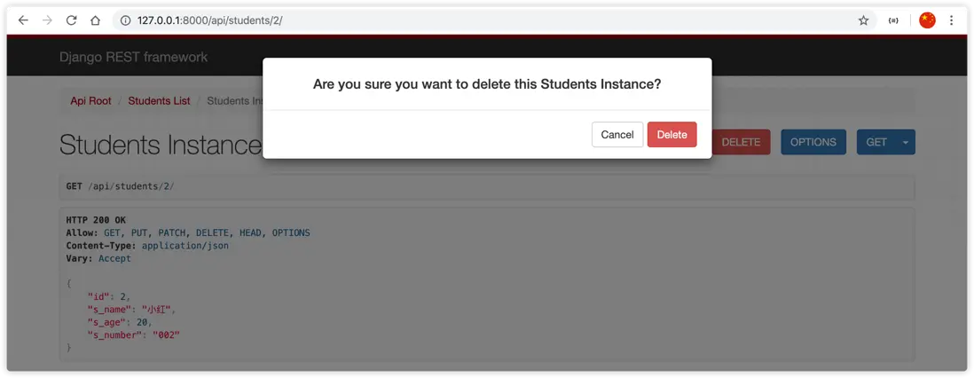Cancel the delete confirmation dialog
The image size is (974, 378).
tap(617, 135)
